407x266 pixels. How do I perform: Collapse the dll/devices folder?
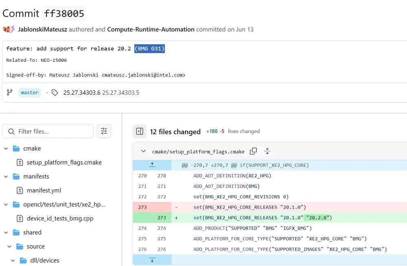[x=13, y=260]
